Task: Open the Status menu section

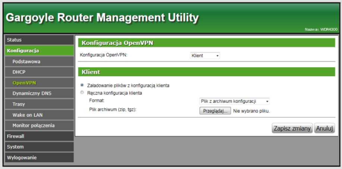Action: tap(39, 40)
